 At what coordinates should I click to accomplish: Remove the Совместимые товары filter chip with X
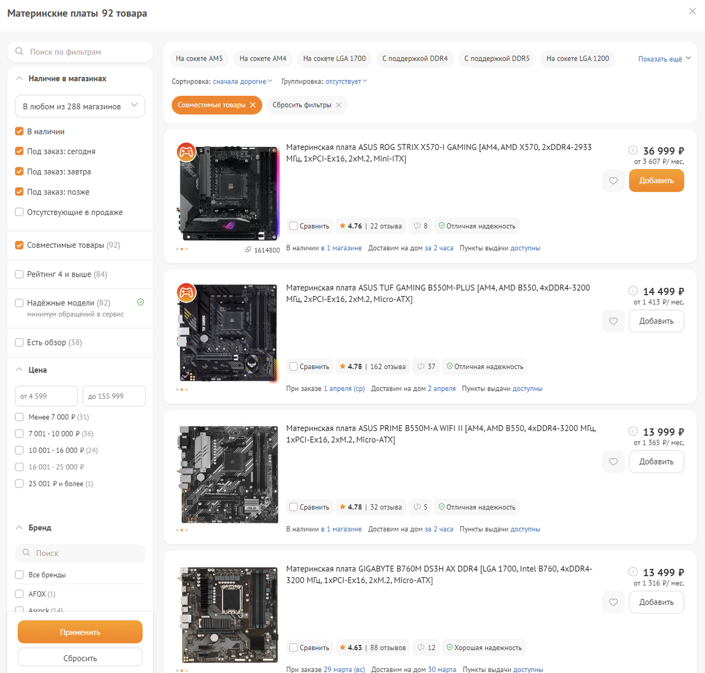click(x=253, y=105)
